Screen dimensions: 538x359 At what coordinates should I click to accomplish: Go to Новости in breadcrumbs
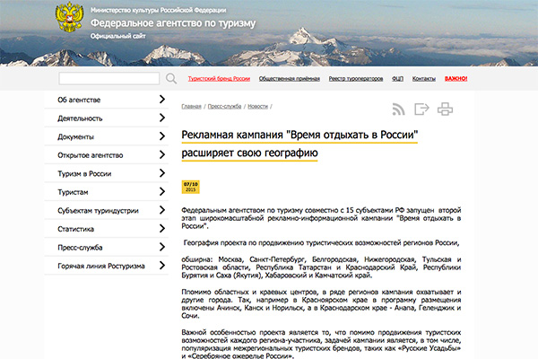(257, 107)
